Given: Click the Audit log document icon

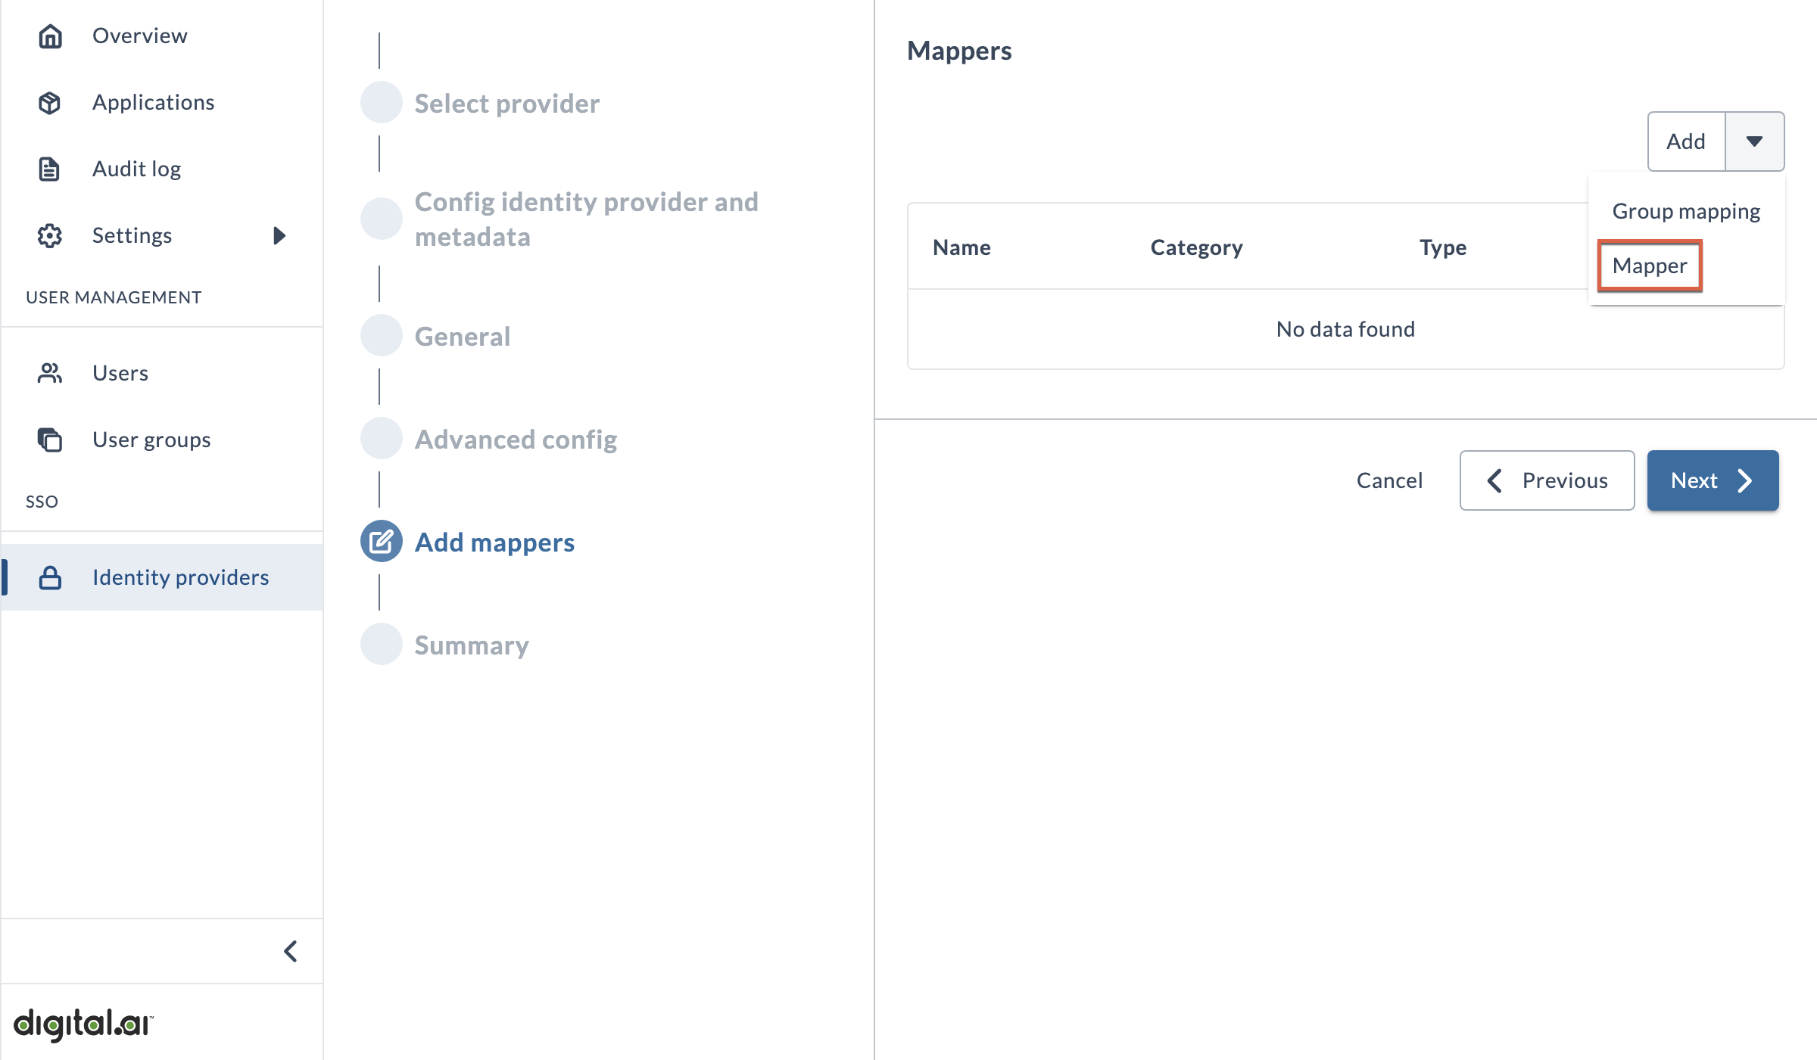Looking at the screenshot, I should coord(50,169).
